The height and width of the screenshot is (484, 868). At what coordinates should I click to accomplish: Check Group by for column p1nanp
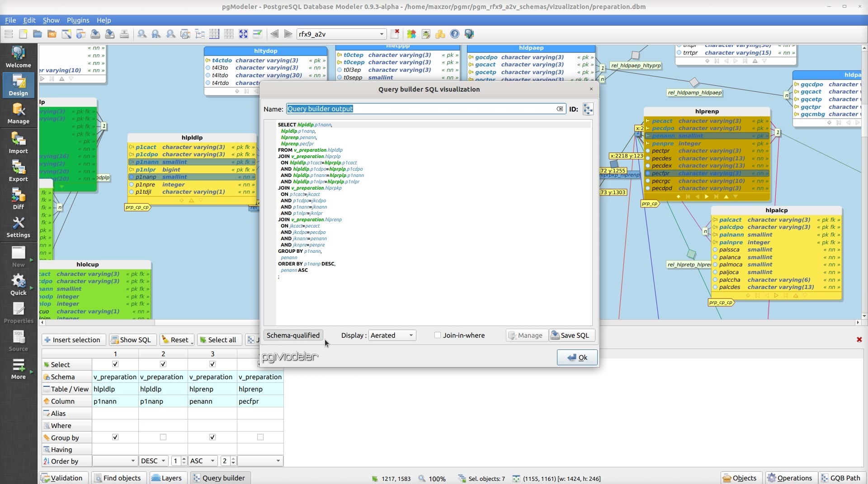(163, 437)
